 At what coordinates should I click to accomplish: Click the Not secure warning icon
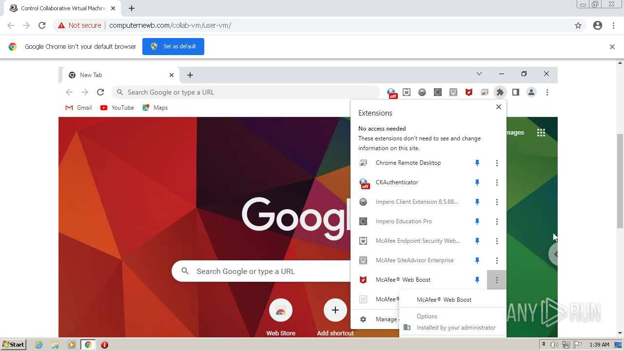coord(61,25)
